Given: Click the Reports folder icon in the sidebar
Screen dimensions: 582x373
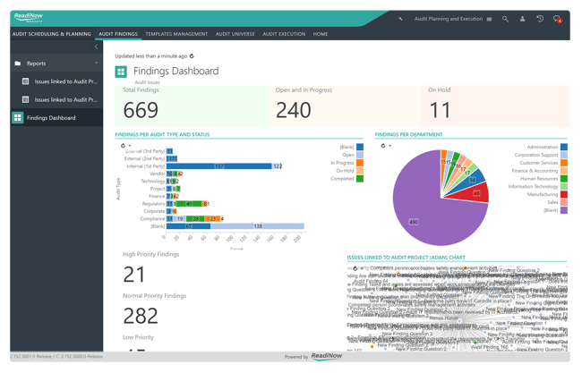Looking at the screenshot, I should (17, 64).
